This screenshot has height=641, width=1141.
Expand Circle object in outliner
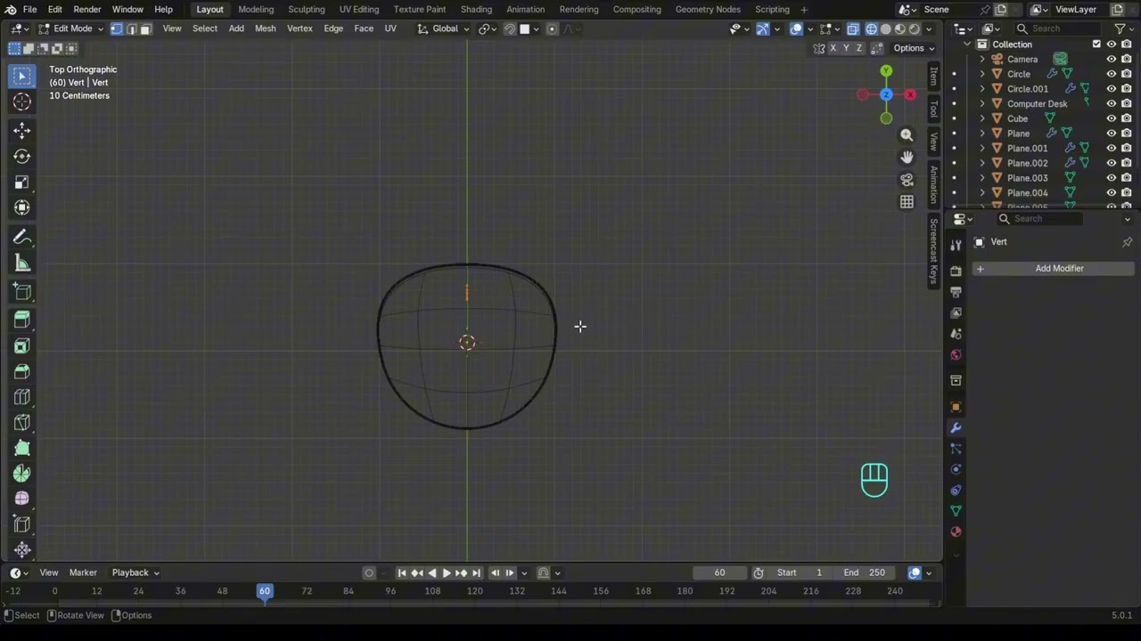(983, 74)
